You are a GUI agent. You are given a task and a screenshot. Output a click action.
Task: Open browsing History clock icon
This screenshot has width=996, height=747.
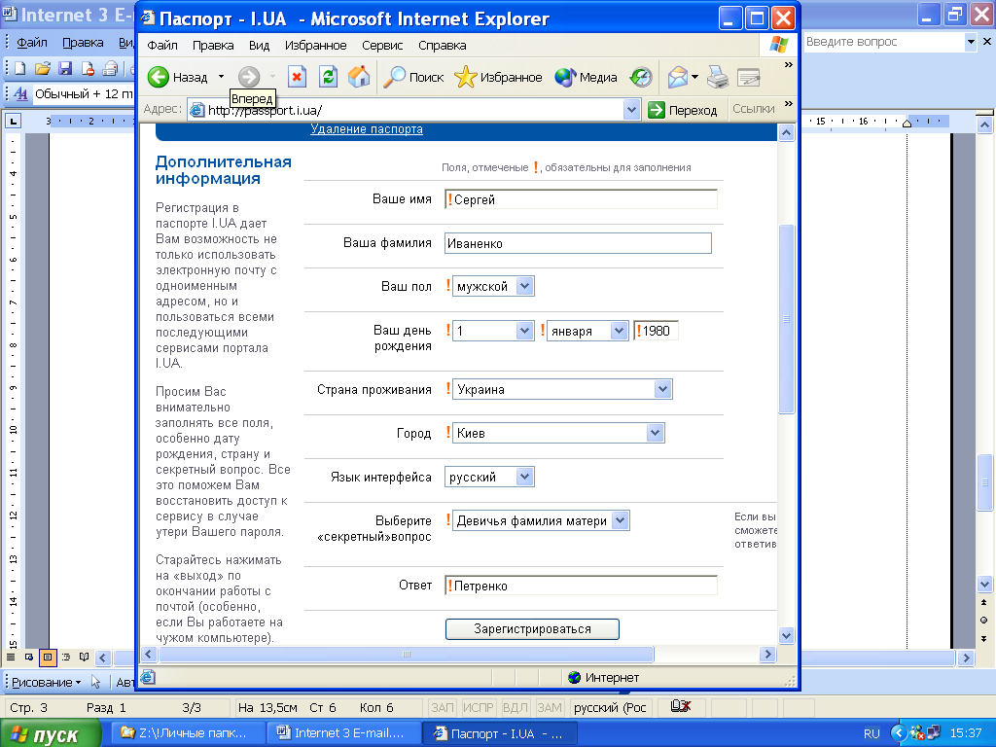pos(641,78)
